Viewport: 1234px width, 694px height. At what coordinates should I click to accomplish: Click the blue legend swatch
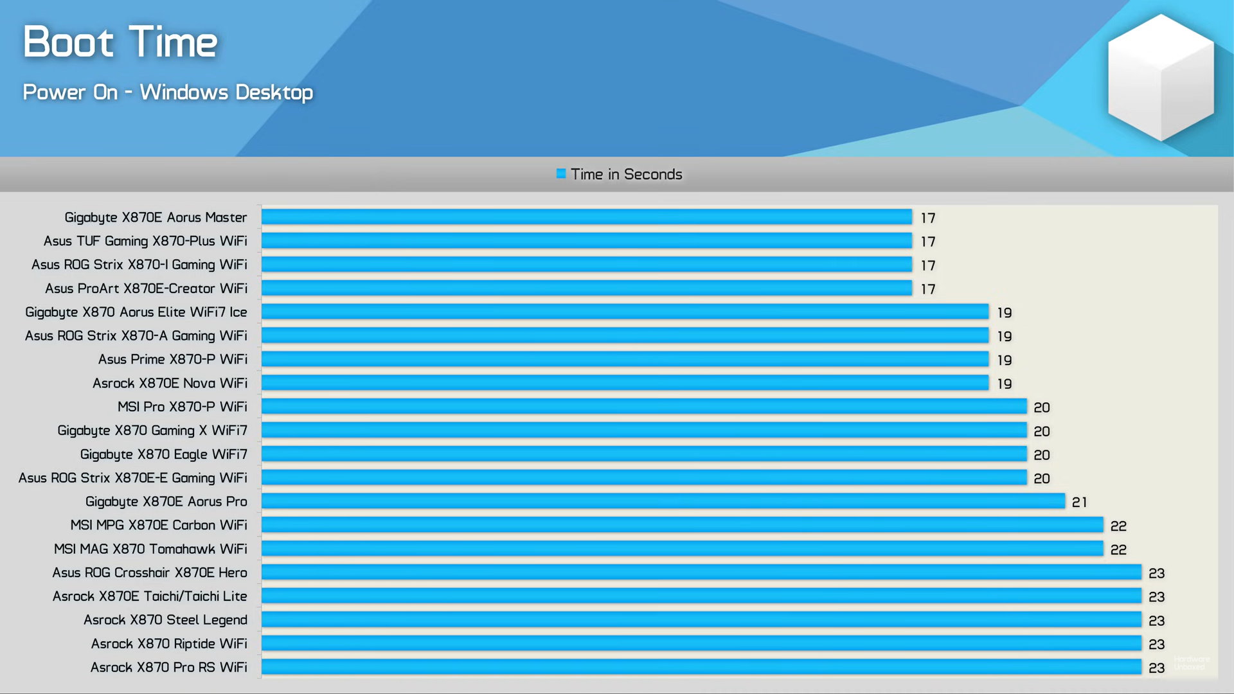click(x=561, y=173)
